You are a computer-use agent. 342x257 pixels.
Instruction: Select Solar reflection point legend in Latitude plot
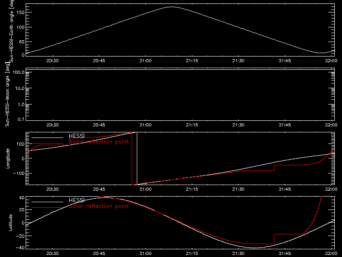tap(99, 206)
